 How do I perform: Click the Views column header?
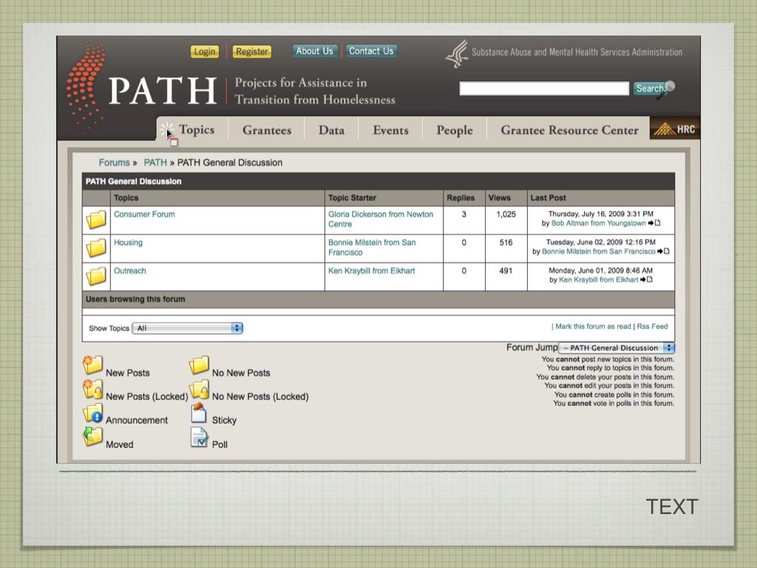click(499, 197)
